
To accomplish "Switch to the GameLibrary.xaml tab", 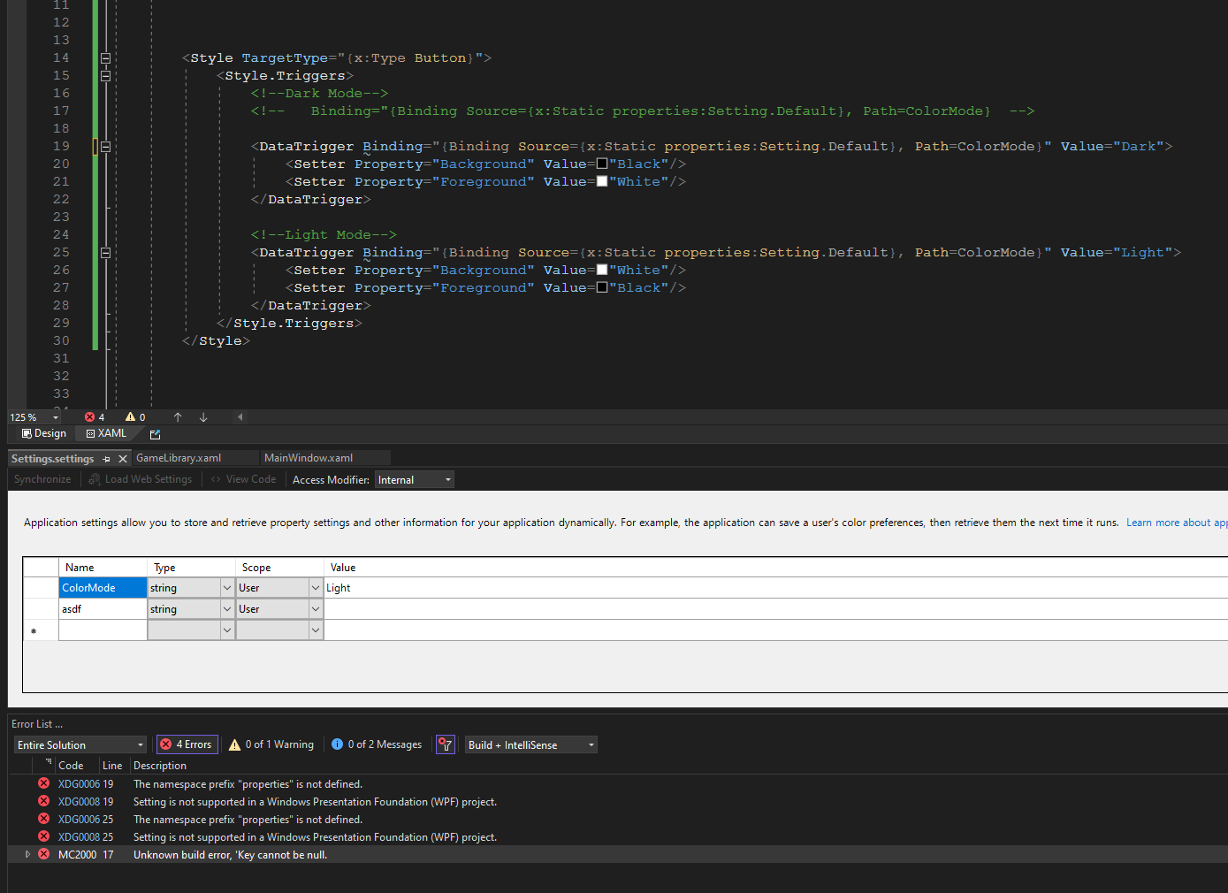I will pos(179,458).
